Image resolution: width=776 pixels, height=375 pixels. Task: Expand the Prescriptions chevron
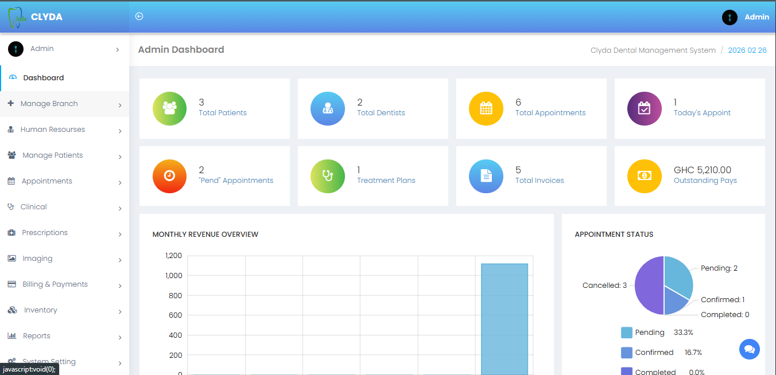pyautogui.click(x=120, y=234)
